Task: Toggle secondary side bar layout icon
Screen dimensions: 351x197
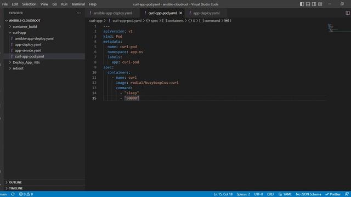Action: (314, 4)
